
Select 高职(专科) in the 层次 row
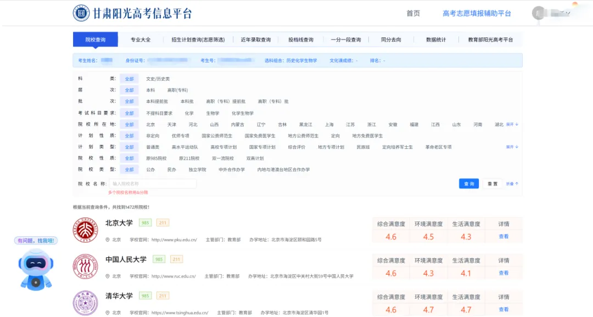[177, 90]
